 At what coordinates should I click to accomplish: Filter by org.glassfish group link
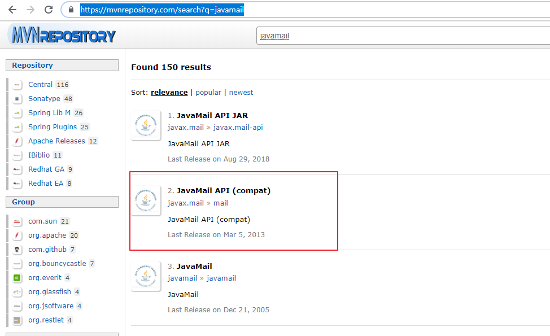(x=50, y=291)
